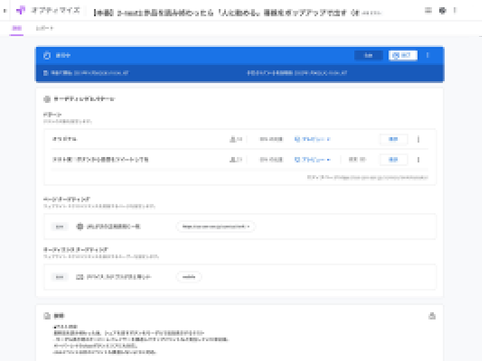Click the changes count in the second variant row

click(x=357, y=159)
